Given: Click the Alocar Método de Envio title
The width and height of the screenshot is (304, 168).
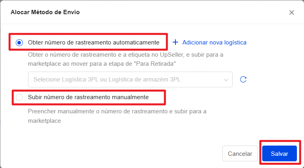Looking at the screenshot, I should (45, 12).
